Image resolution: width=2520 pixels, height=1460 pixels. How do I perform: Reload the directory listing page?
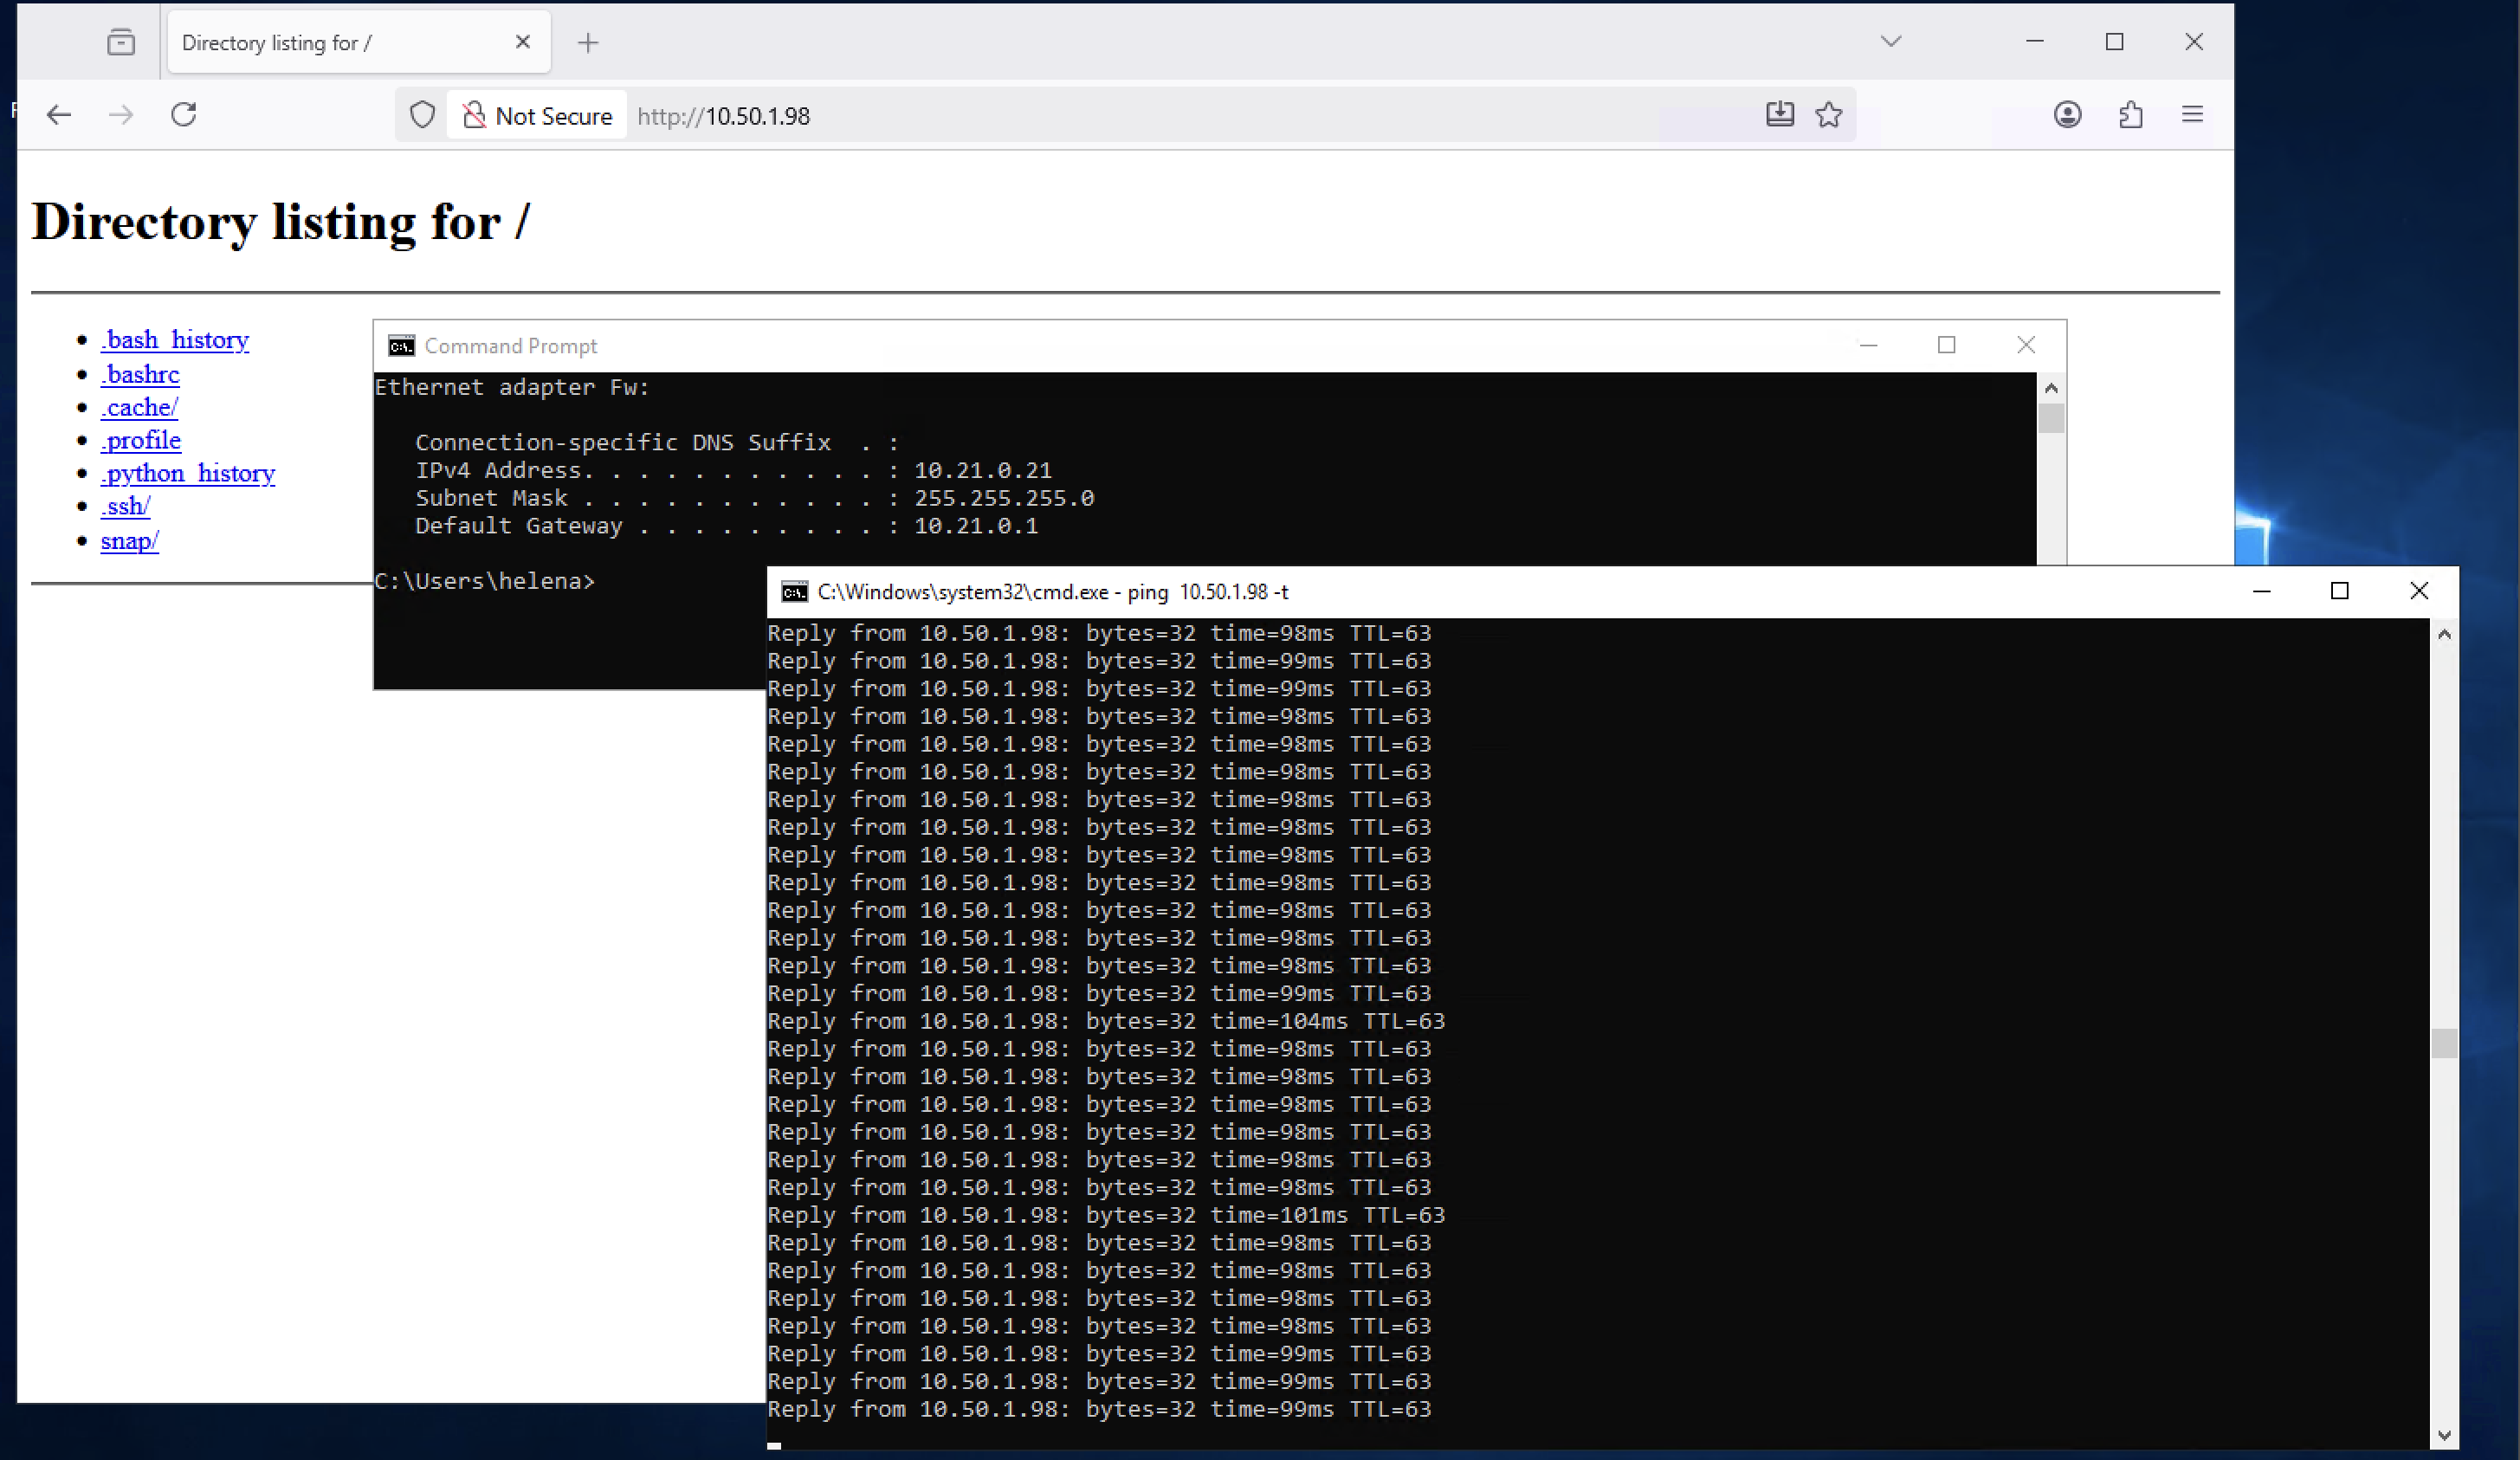pos(184,115)
